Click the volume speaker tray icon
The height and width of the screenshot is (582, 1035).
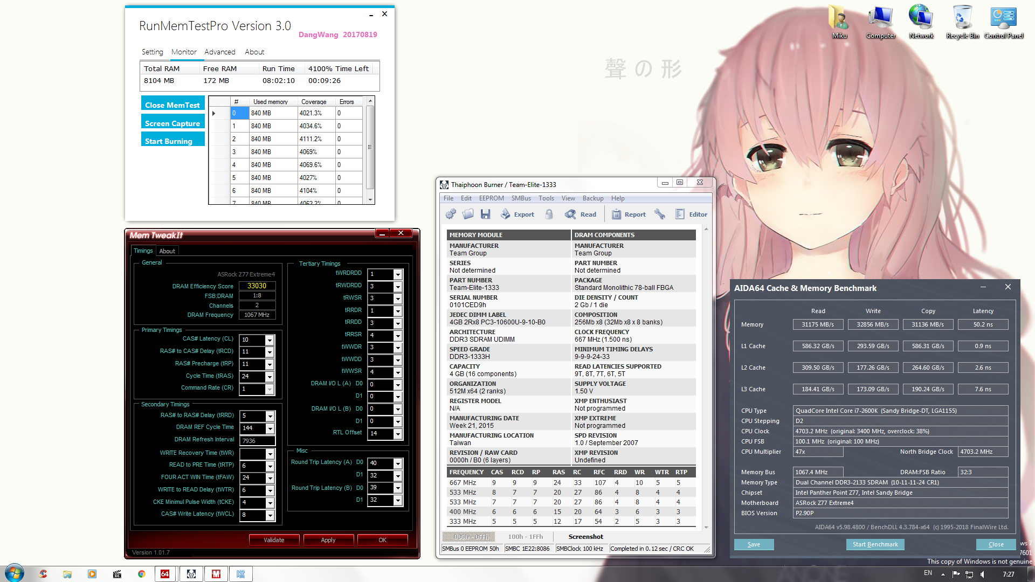(982, 574)
